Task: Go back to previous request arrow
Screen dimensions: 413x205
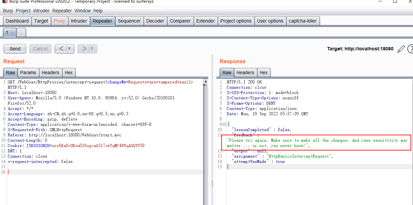Action: point(61,49)
